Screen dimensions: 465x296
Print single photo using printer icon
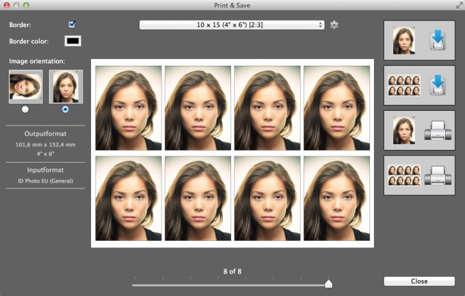(436, 131)
